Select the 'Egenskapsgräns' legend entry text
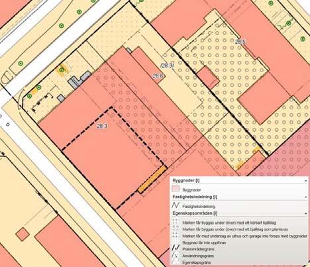The image size is (310, 267). [x=197, y=262]
